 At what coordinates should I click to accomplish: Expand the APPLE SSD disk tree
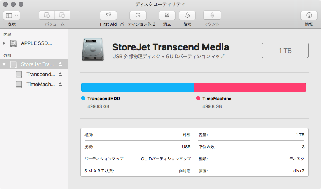[4, 43]
